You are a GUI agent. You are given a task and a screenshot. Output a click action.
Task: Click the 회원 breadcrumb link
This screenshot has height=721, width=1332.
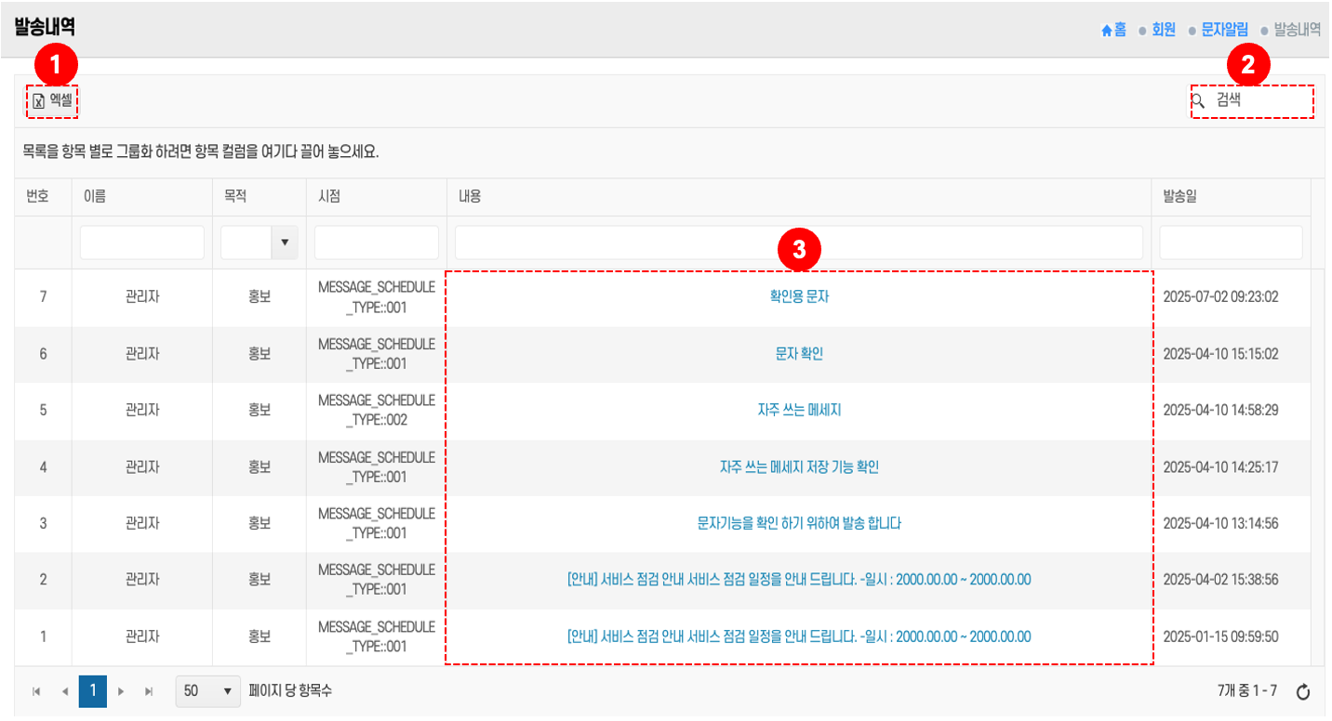click(x=1164, y=30)
